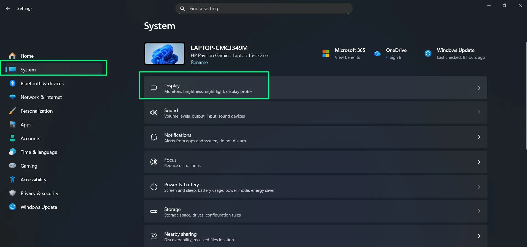Expand Display settings chevron
Image resolution: width=527 pixels, height=247 pixels.
pyautogui.click(x=479, y=88)
